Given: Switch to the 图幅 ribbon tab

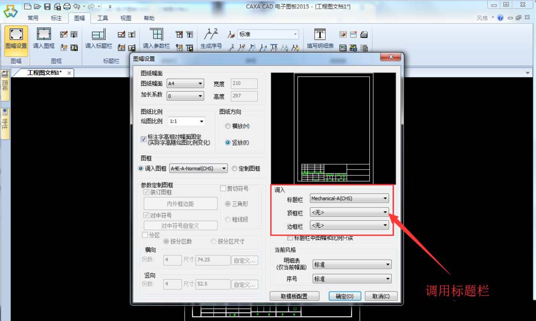Looking at the screenshot, I should pyautogui.click(x=79, y=18).
